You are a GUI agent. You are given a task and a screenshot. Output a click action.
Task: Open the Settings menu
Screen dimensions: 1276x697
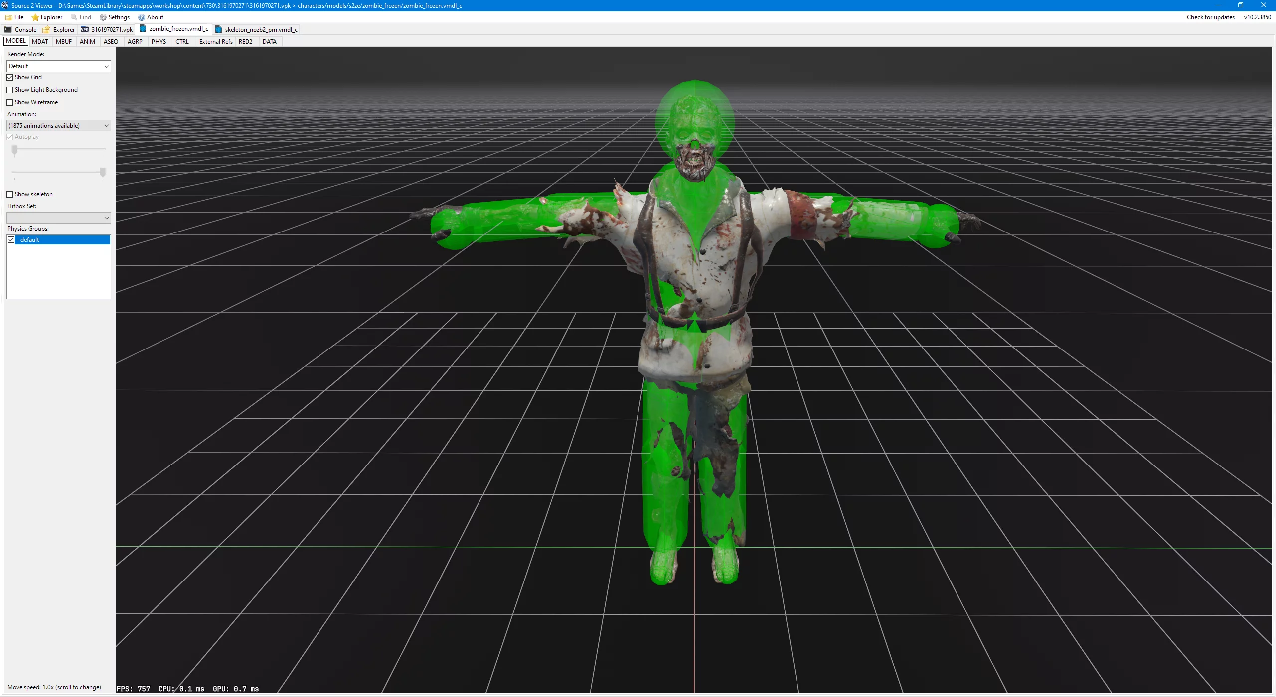pos(115,17)
